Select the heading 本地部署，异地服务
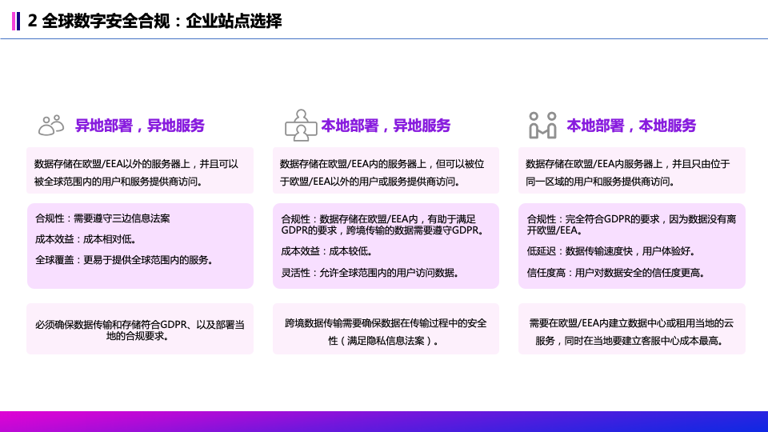The image size is (768, 432). [x=386, y=126]
